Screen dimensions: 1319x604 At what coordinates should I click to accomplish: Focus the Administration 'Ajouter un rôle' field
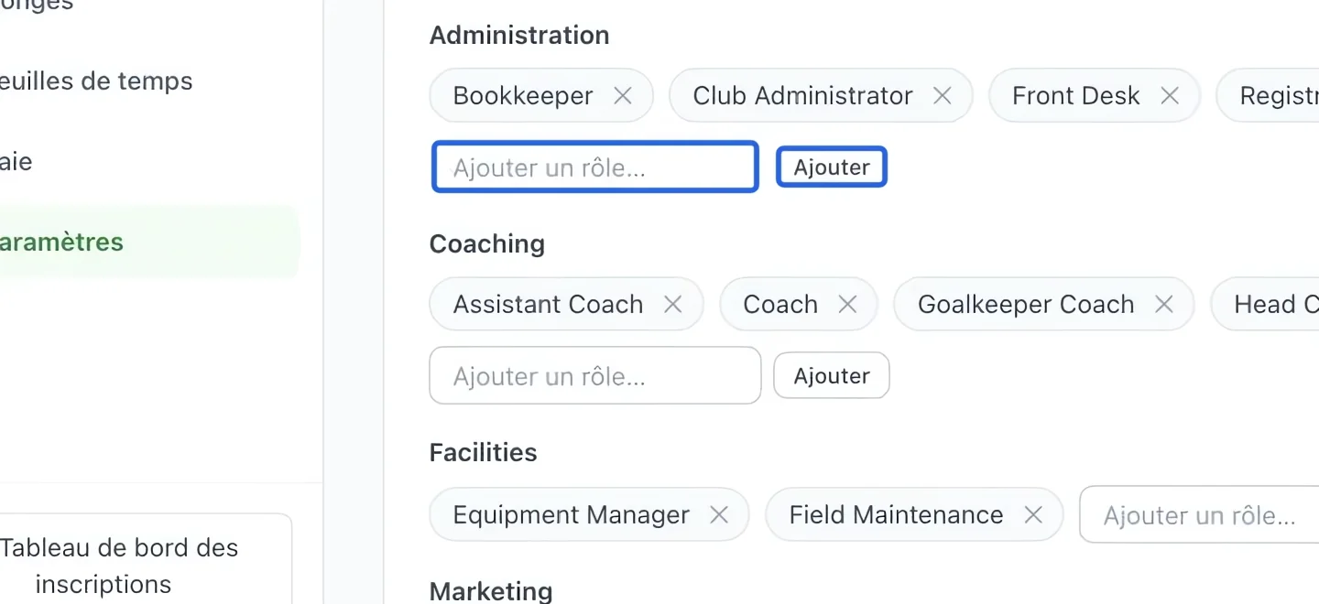595,167
